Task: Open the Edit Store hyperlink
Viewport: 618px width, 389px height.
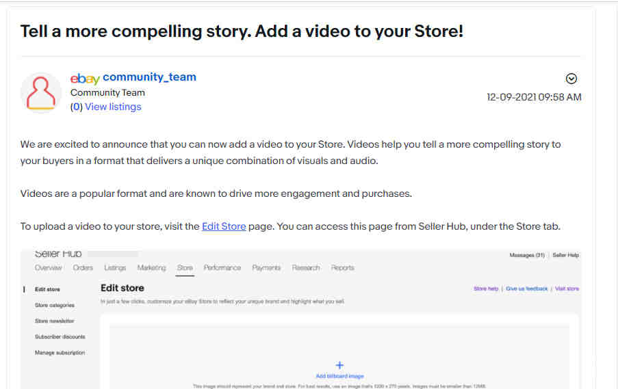Action: (x=224, y=226)
